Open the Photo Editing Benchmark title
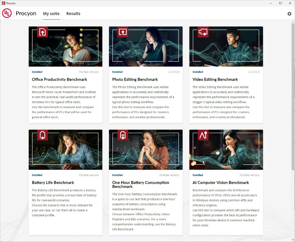Image resolution: width=295 pixels, height=242 pixels. pos(135,79)
